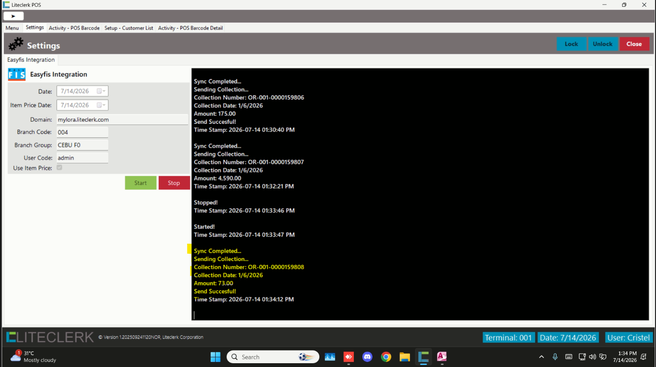Close the Settings page with Close button

click(634, 44)
